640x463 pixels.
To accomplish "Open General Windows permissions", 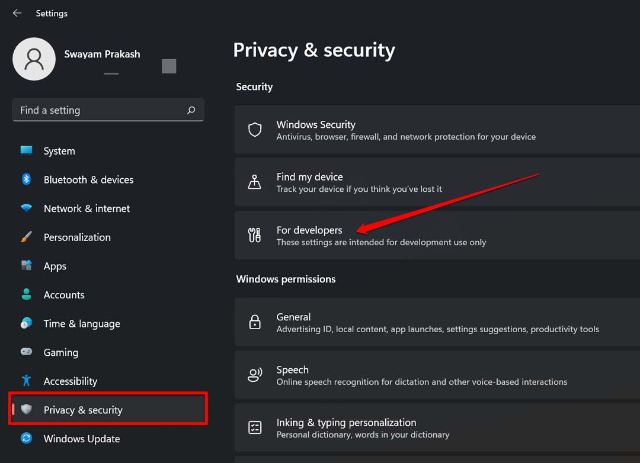I will pyautogui.click(x=437, y=322).
